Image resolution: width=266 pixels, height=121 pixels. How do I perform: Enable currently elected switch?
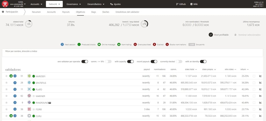(179, 62)
